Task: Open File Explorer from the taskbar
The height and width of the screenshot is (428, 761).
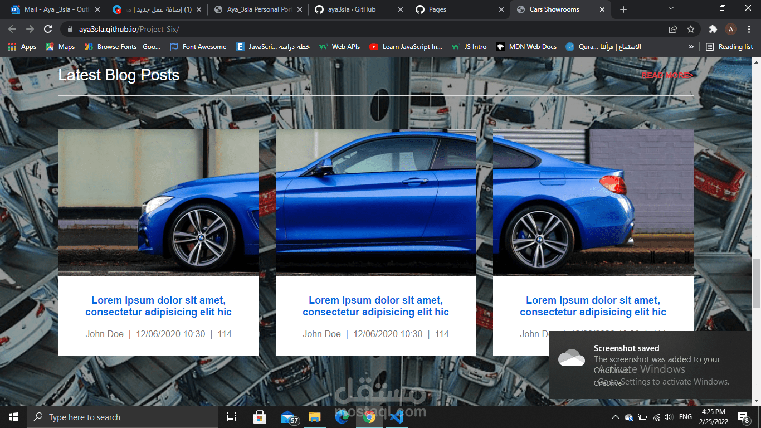Action: click(315, 417)
